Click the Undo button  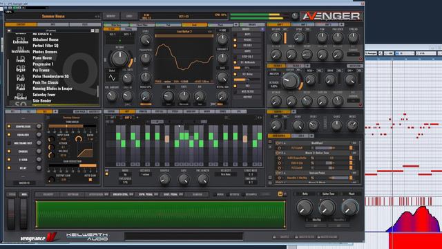(x=129, y=17)
